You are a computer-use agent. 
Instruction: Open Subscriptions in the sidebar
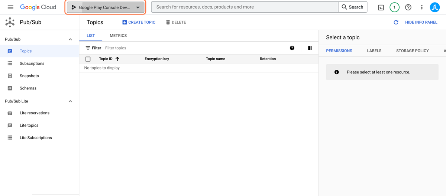tap(39, 63)
